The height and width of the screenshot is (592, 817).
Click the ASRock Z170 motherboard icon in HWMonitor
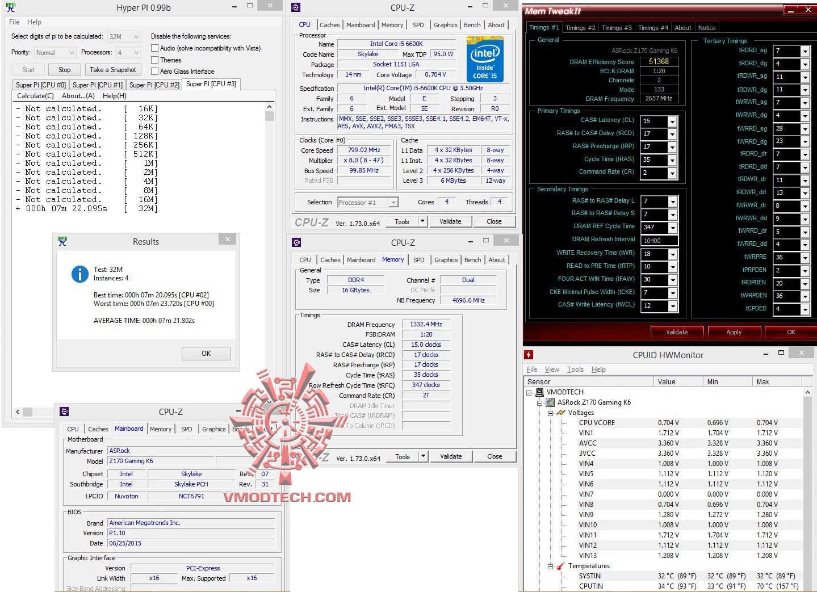click(550, 402)
